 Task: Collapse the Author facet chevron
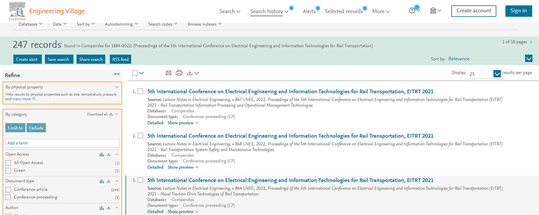coord(117,208)
